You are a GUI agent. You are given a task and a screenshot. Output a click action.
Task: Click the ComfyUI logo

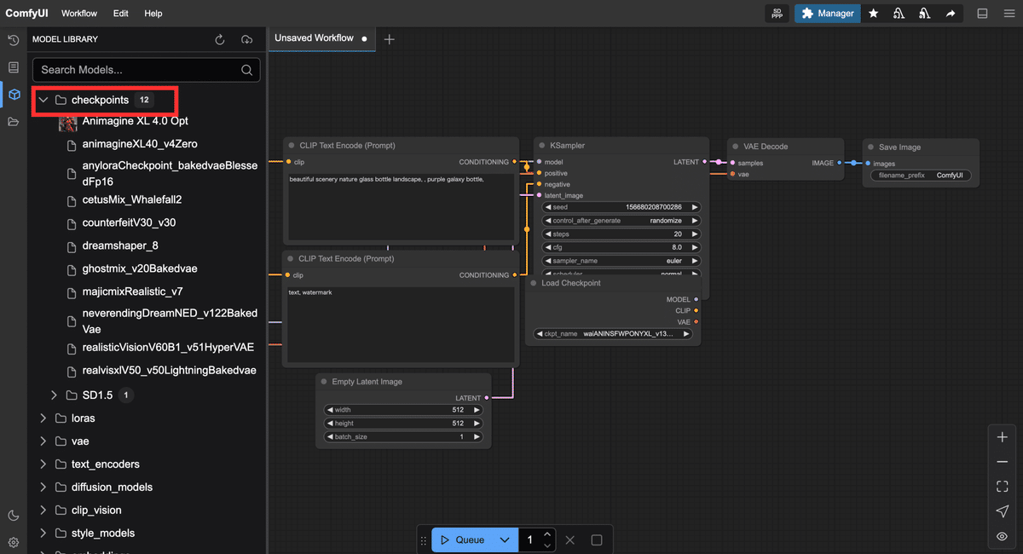tap(25, 14)
